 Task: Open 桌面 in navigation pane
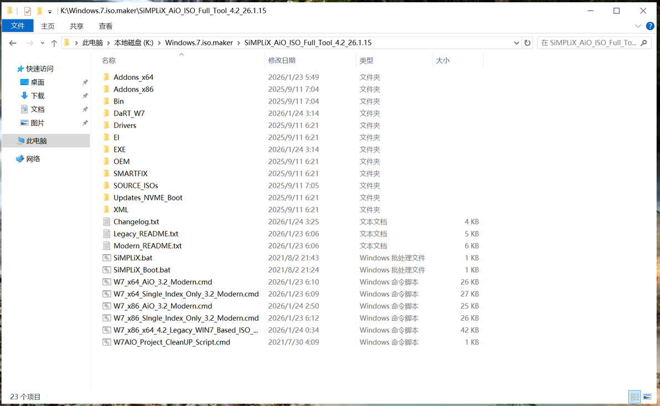[38, 82]
